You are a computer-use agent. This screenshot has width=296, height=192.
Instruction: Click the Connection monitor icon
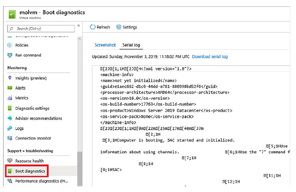[x=11, y=139]
